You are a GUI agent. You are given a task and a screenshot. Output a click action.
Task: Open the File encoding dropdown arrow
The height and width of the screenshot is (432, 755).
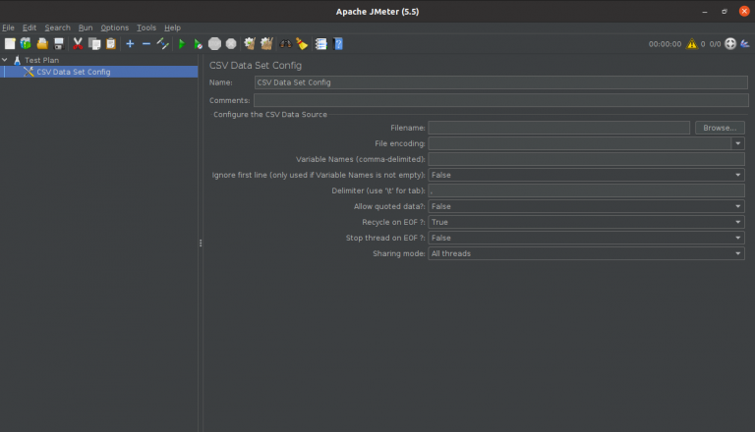pos(737,143)
